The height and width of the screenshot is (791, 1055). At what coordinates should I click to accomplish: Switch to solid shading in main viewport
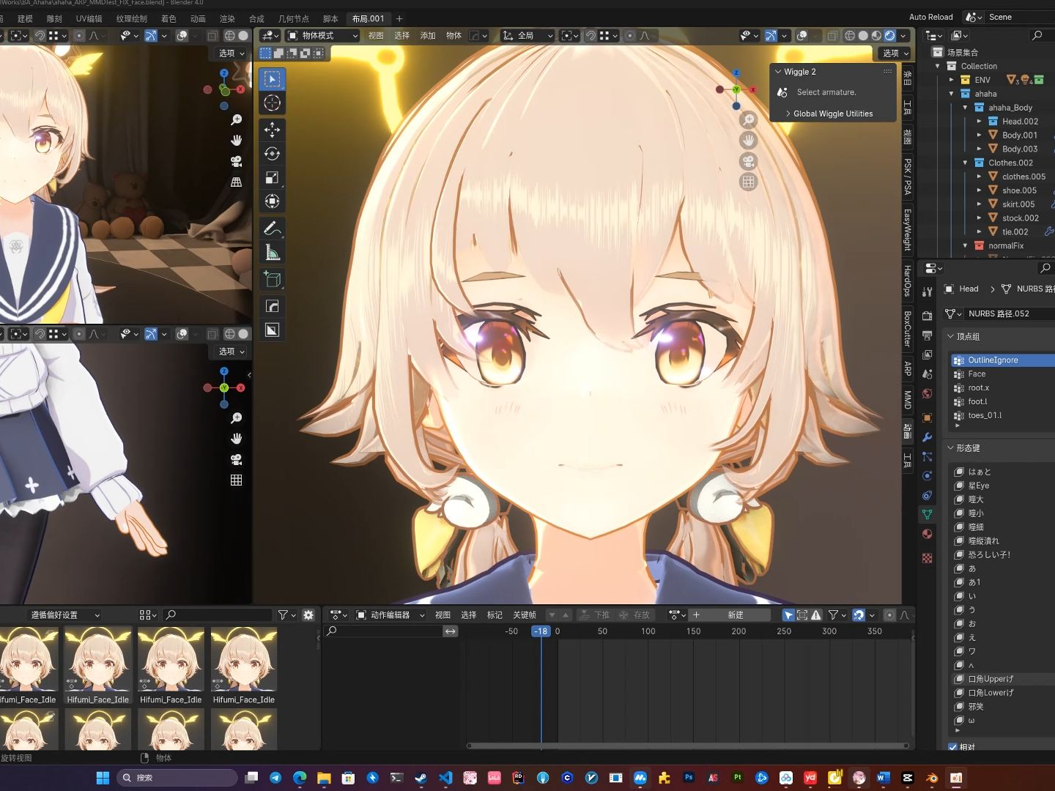tap(863, 35)
